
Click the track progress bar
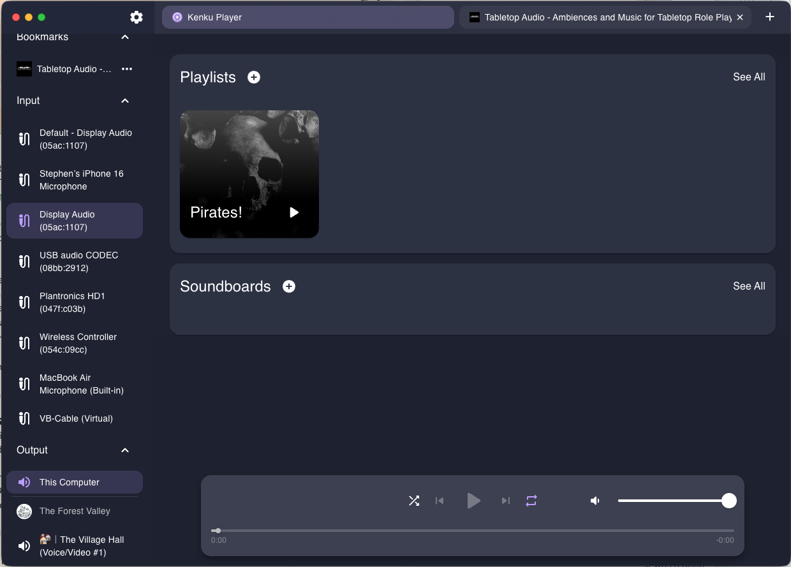click(x=473, y=531)
